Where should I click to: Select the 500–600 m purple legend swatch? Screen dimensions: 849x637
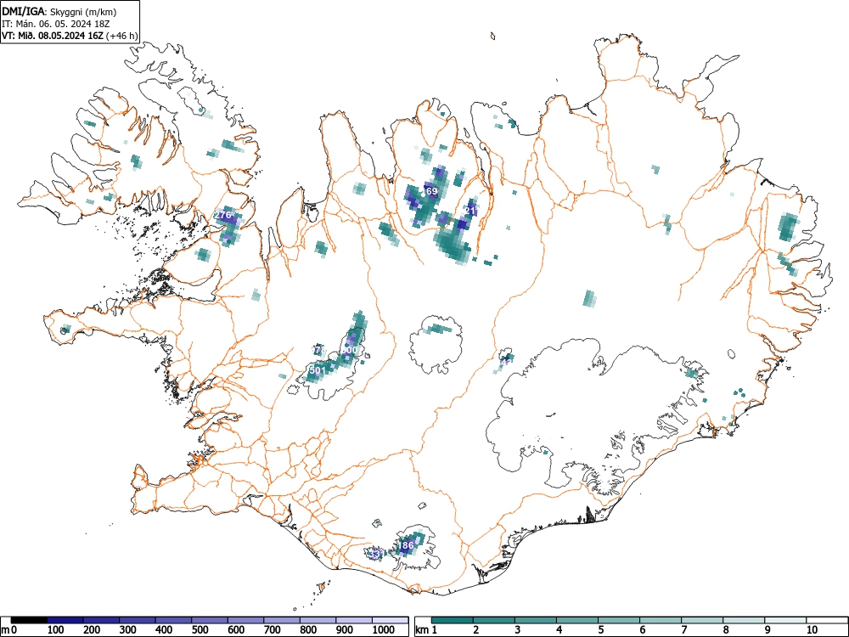pos(210,620)
